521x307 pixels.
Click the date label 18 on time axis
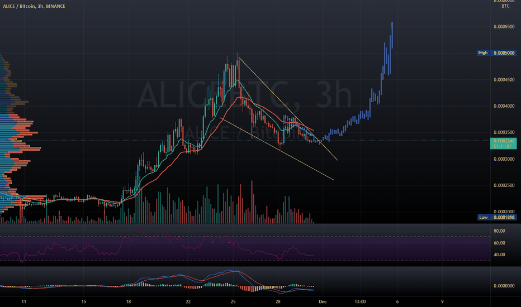[x=129, y=301]
